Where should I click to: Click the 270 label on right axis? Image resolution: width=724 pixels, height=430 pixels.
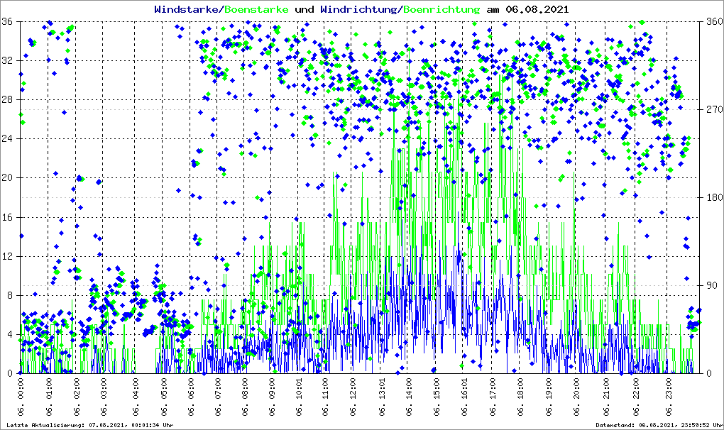(712, 110)
